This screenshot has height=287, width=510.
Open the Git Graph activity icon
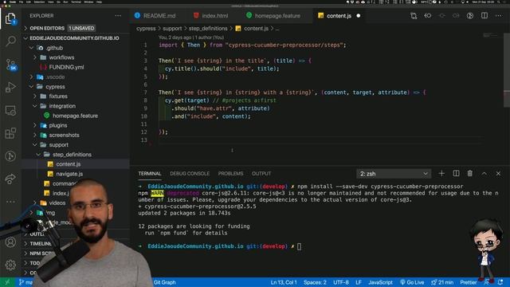(10, 156)
